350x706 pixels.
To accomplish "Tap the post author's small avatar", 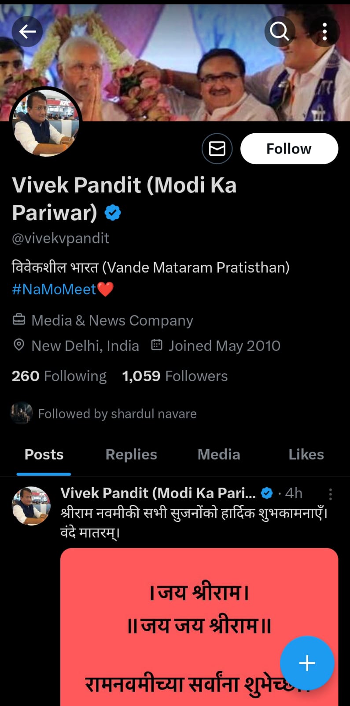I will pyautogui.click(x=31, y=506).
